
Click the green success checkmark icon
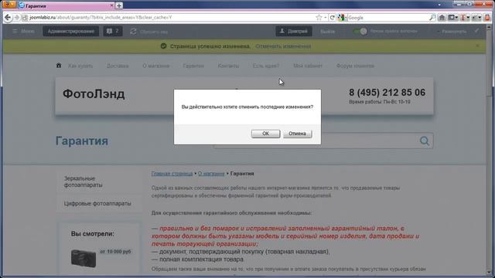(163, 46)
